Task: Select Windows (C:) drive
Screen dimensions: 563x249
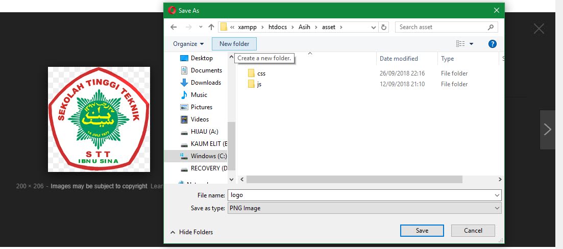Action: point(195,156)
